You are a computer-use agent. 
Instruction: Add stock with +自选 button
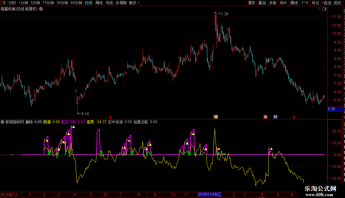point(326,3)
